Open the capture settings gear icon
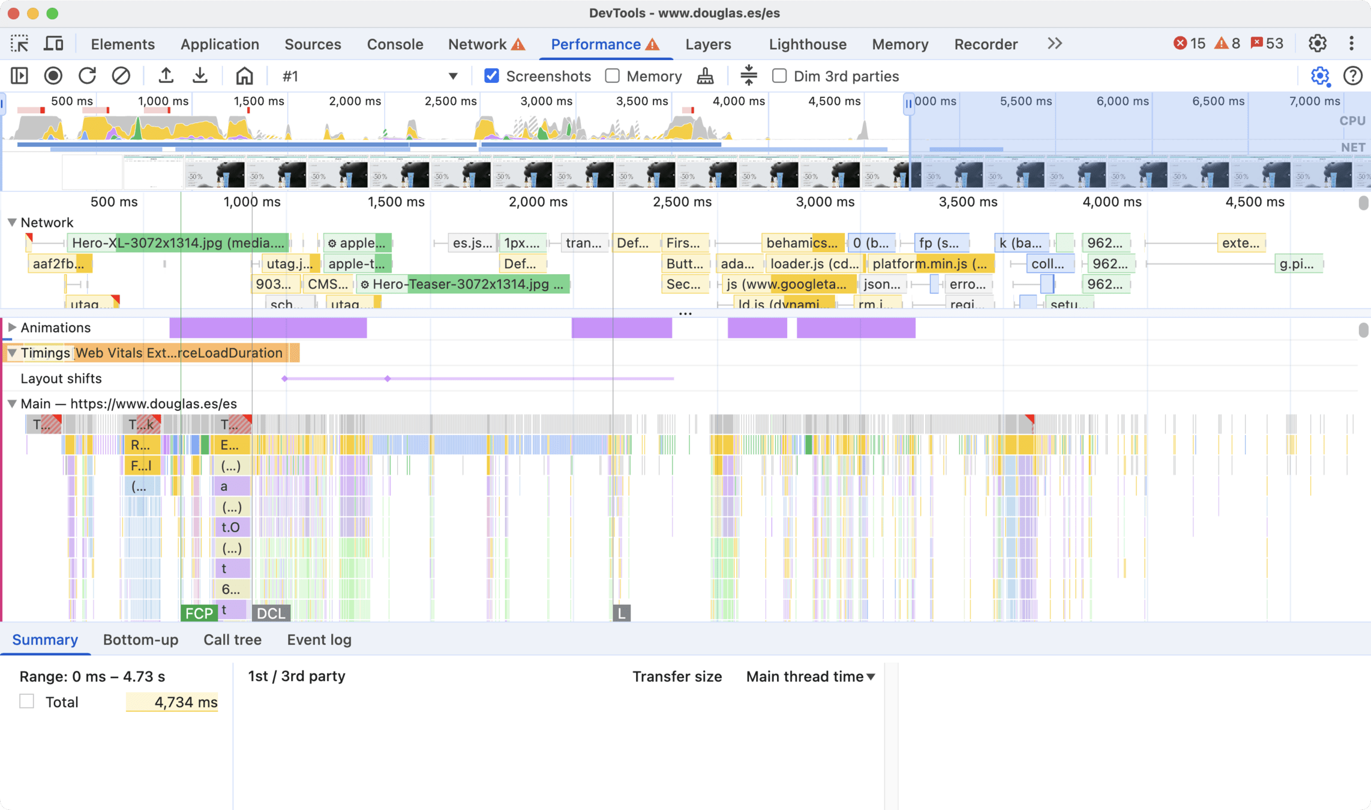The height and width of the screenshot is (810, 1371). pos(1319,76)
